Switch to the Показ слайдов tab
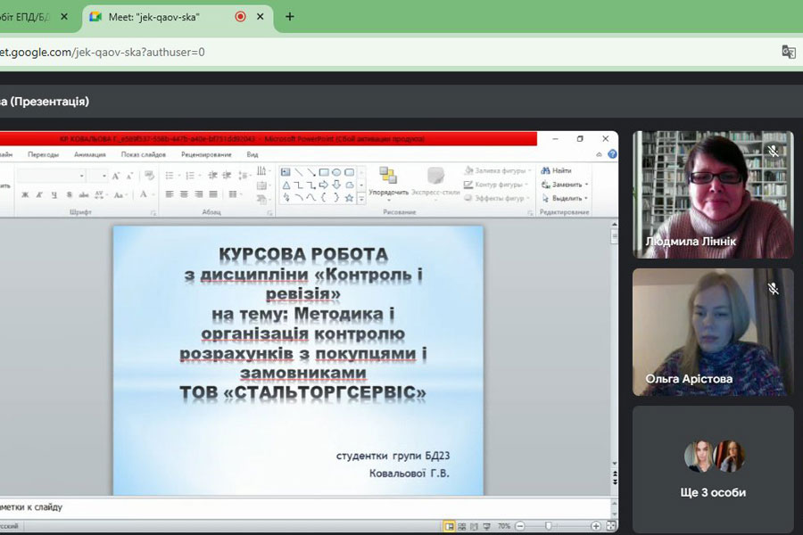803x535 pixels. (143, 154)
